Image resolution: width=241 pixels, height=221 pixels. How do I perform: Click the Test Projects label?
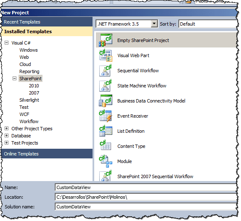(x=24, y=143)
